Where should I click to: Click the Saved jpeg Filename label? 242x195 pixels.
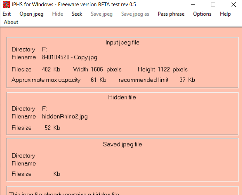(x=24, y=163)
